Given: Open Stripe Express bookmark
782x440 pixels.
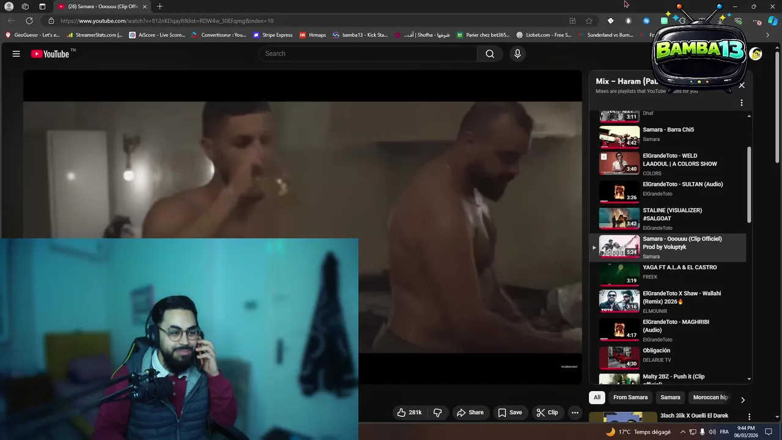Looking at the screenshot, I should (273, 35).
